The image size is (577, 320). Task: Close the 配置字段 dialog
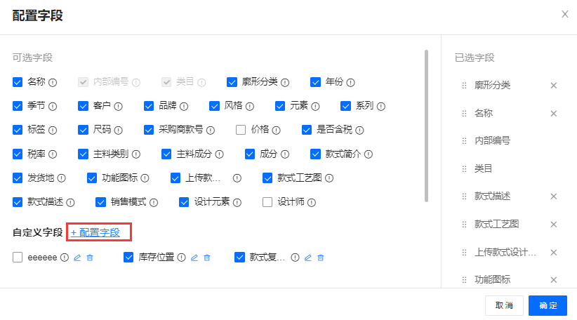[x=564, y=14]
